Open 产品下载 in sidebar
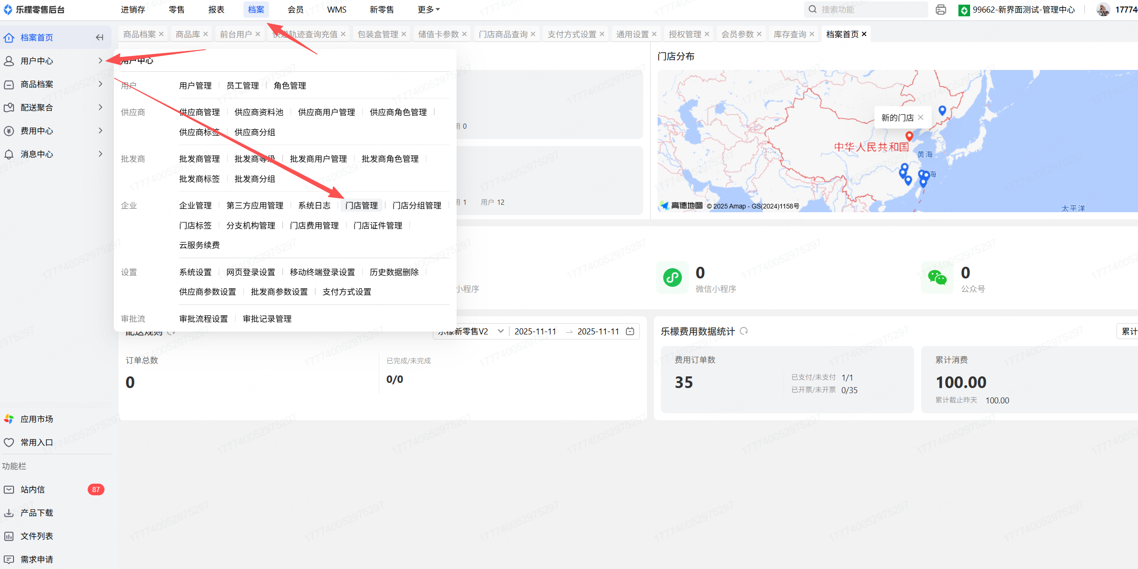The image size is (1138, 569). [36, 513]
